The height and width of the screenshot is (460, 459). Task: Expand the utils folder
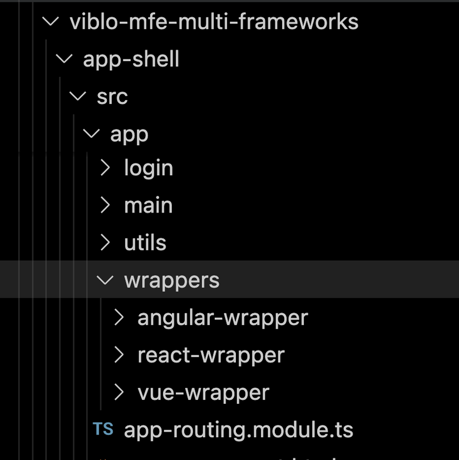[x=105, y=243]
